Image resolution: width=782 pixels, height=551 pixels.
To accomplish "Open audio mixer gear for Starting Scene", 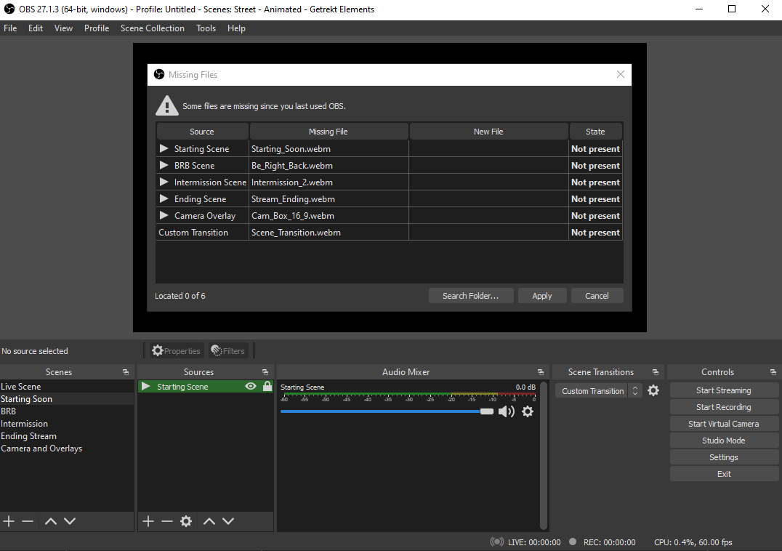I will [528, 411].
